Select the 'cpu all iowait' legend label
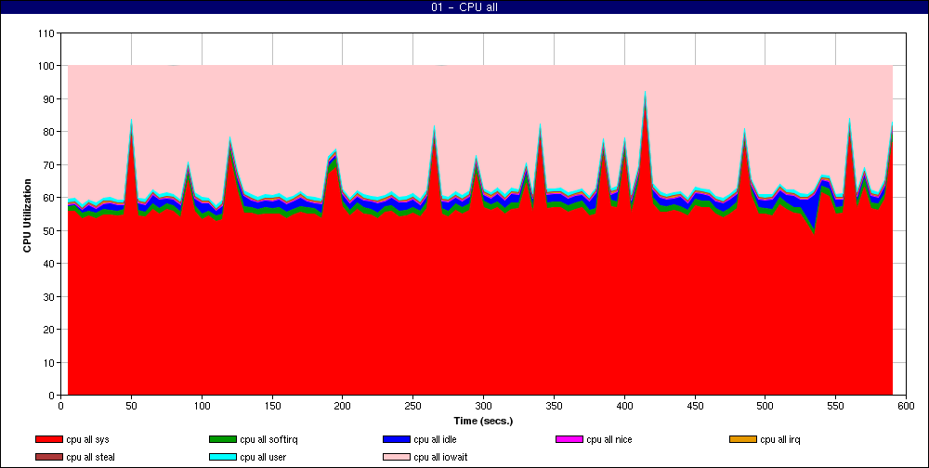The image size is (929, 468). tap(440, 458)
